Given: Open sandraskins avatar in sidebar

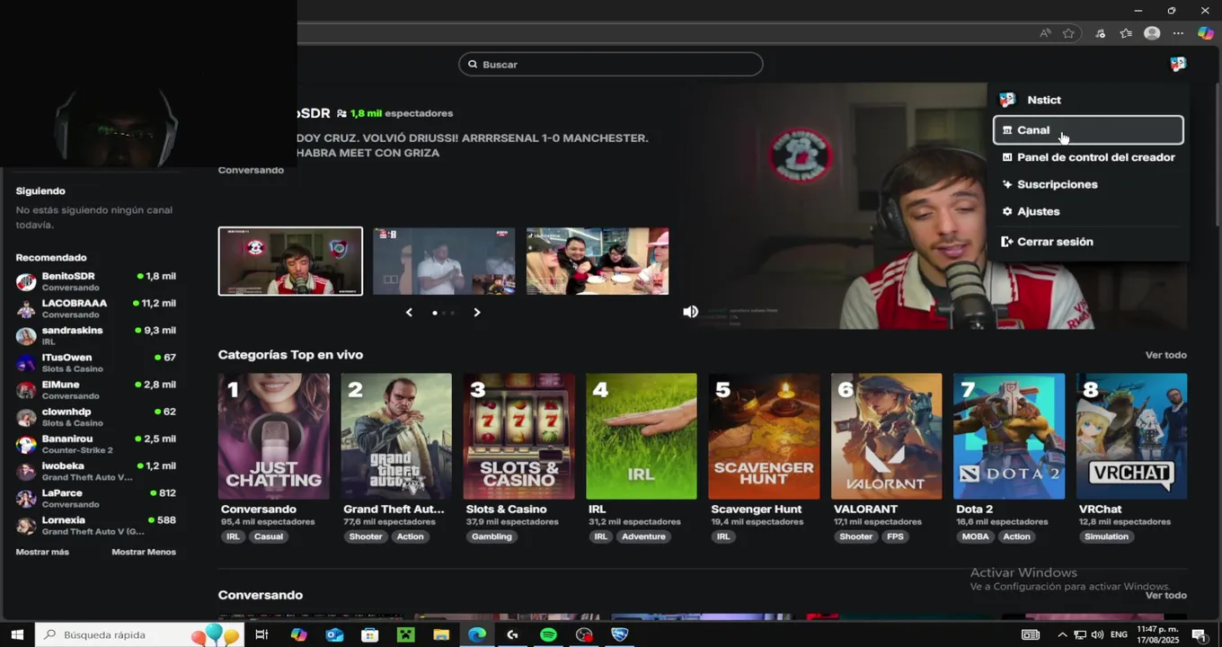Looking at the screenshot, I should pyautogui.click(x=26, y=336).
